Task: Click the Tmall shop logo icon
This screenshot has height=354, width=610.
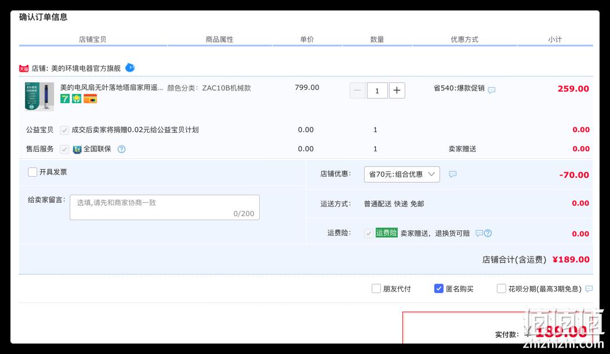Action: [24, 69]
